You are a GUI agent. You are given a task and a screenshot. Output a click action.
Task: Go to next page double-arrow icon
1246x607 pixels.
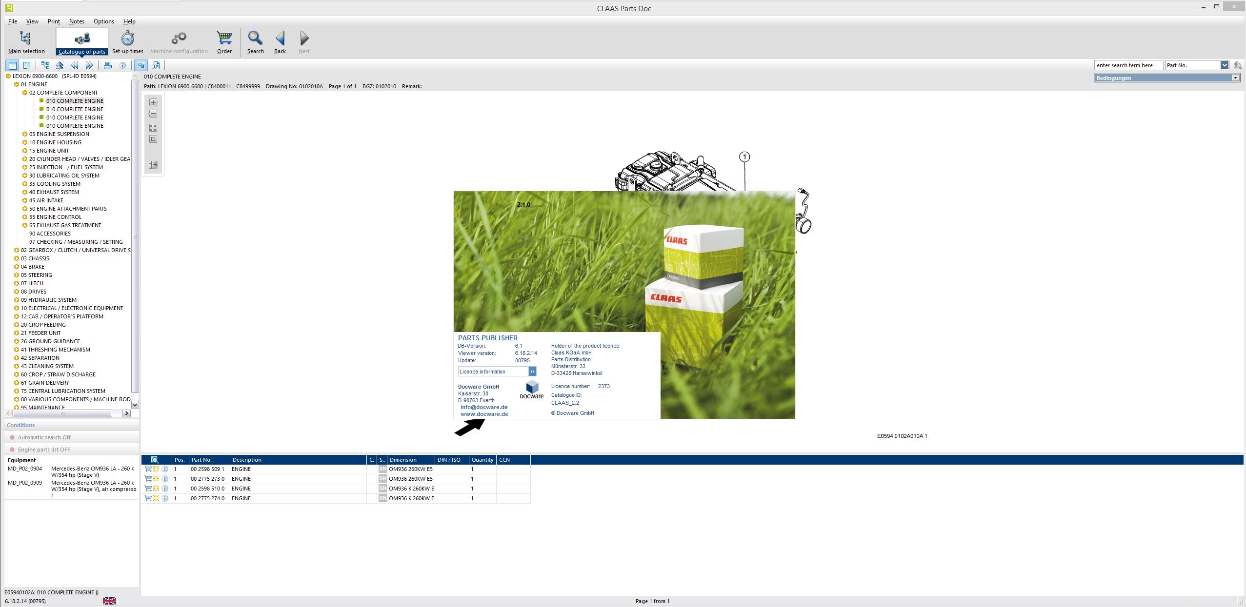[x=89, y=65]
